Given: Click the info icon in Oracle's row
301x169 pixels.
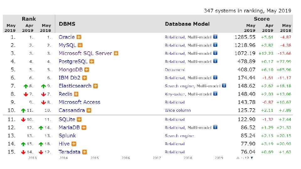Looking at the screenshot, I should 215,37.
